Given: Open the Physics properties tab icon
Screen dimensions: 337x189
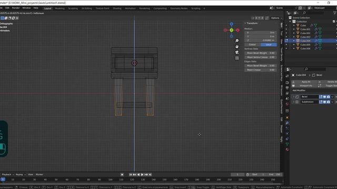Looking at the screenshot, I should tap(287, 133).
